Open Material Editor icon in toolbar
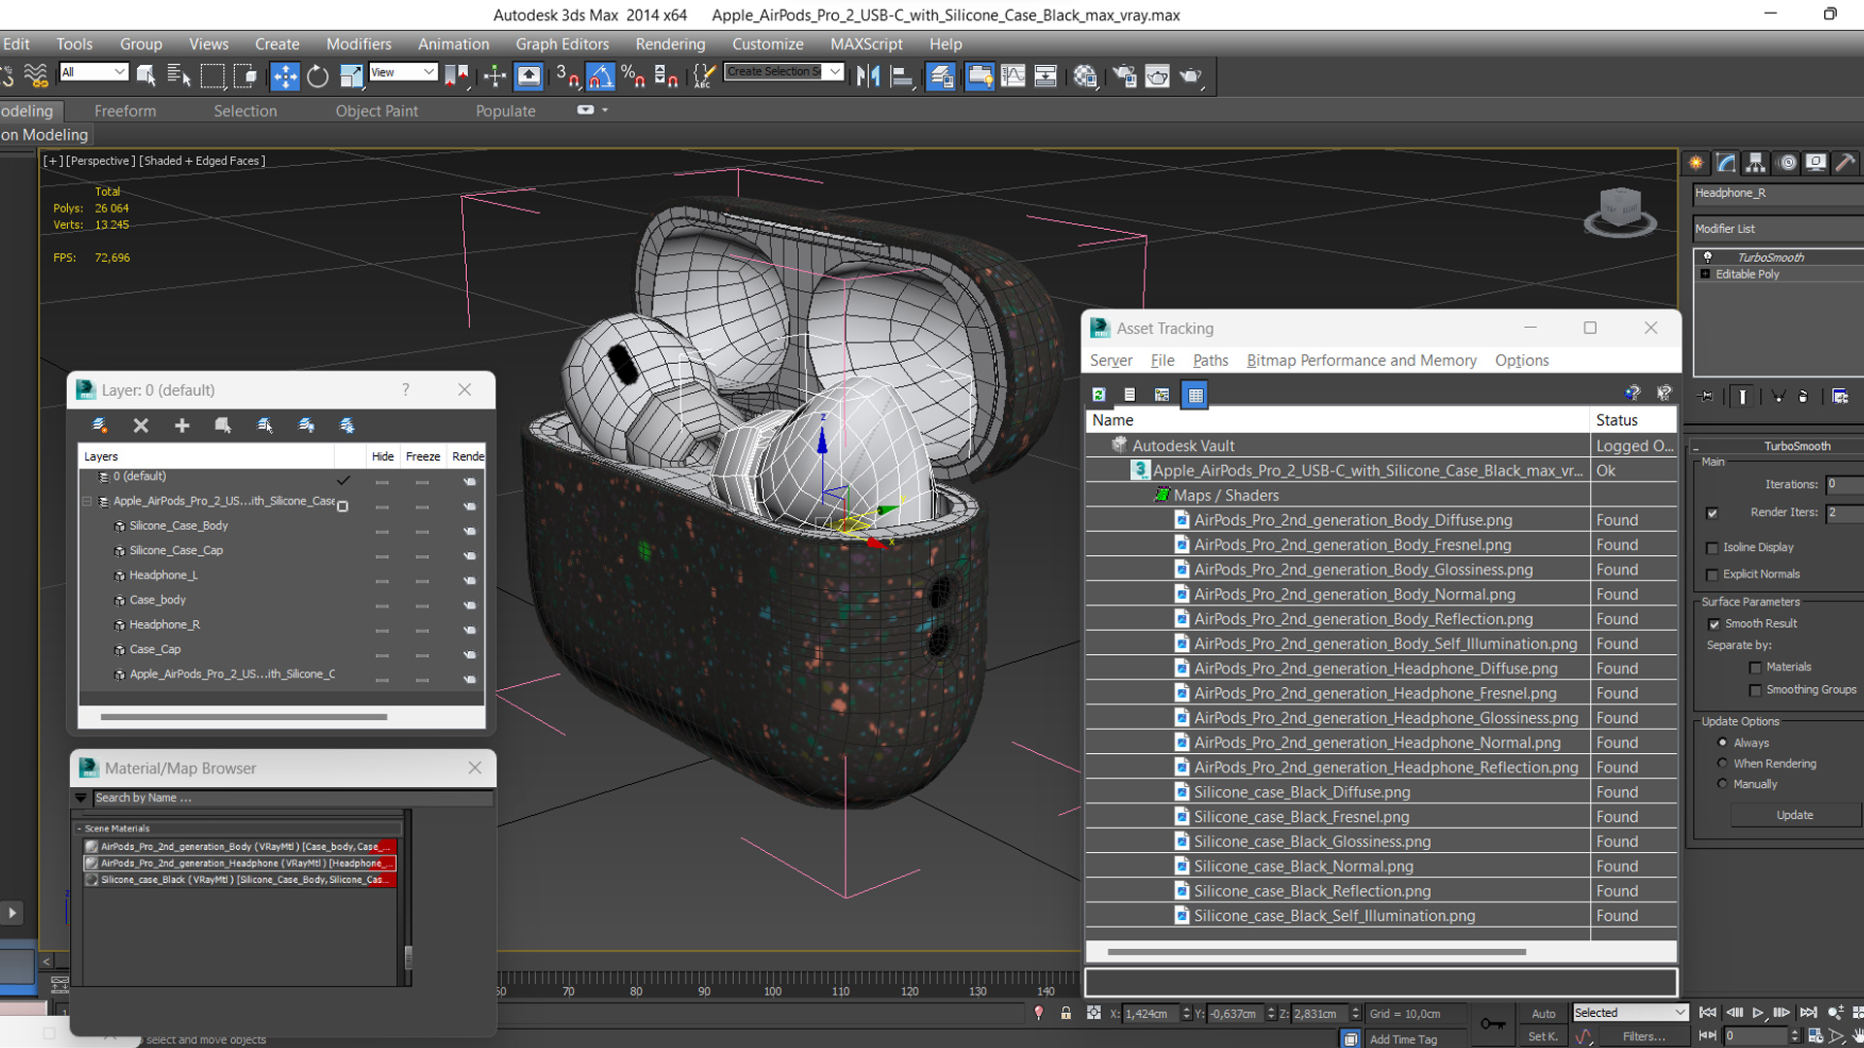1864x1048 pixels. click(x=1085, y=76)
